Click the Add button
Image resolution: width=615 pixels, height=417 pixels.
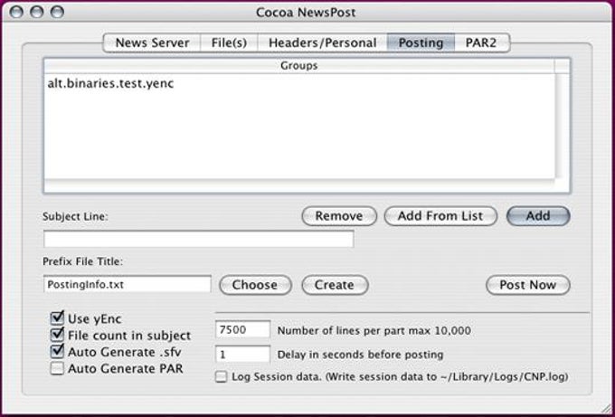538,216
